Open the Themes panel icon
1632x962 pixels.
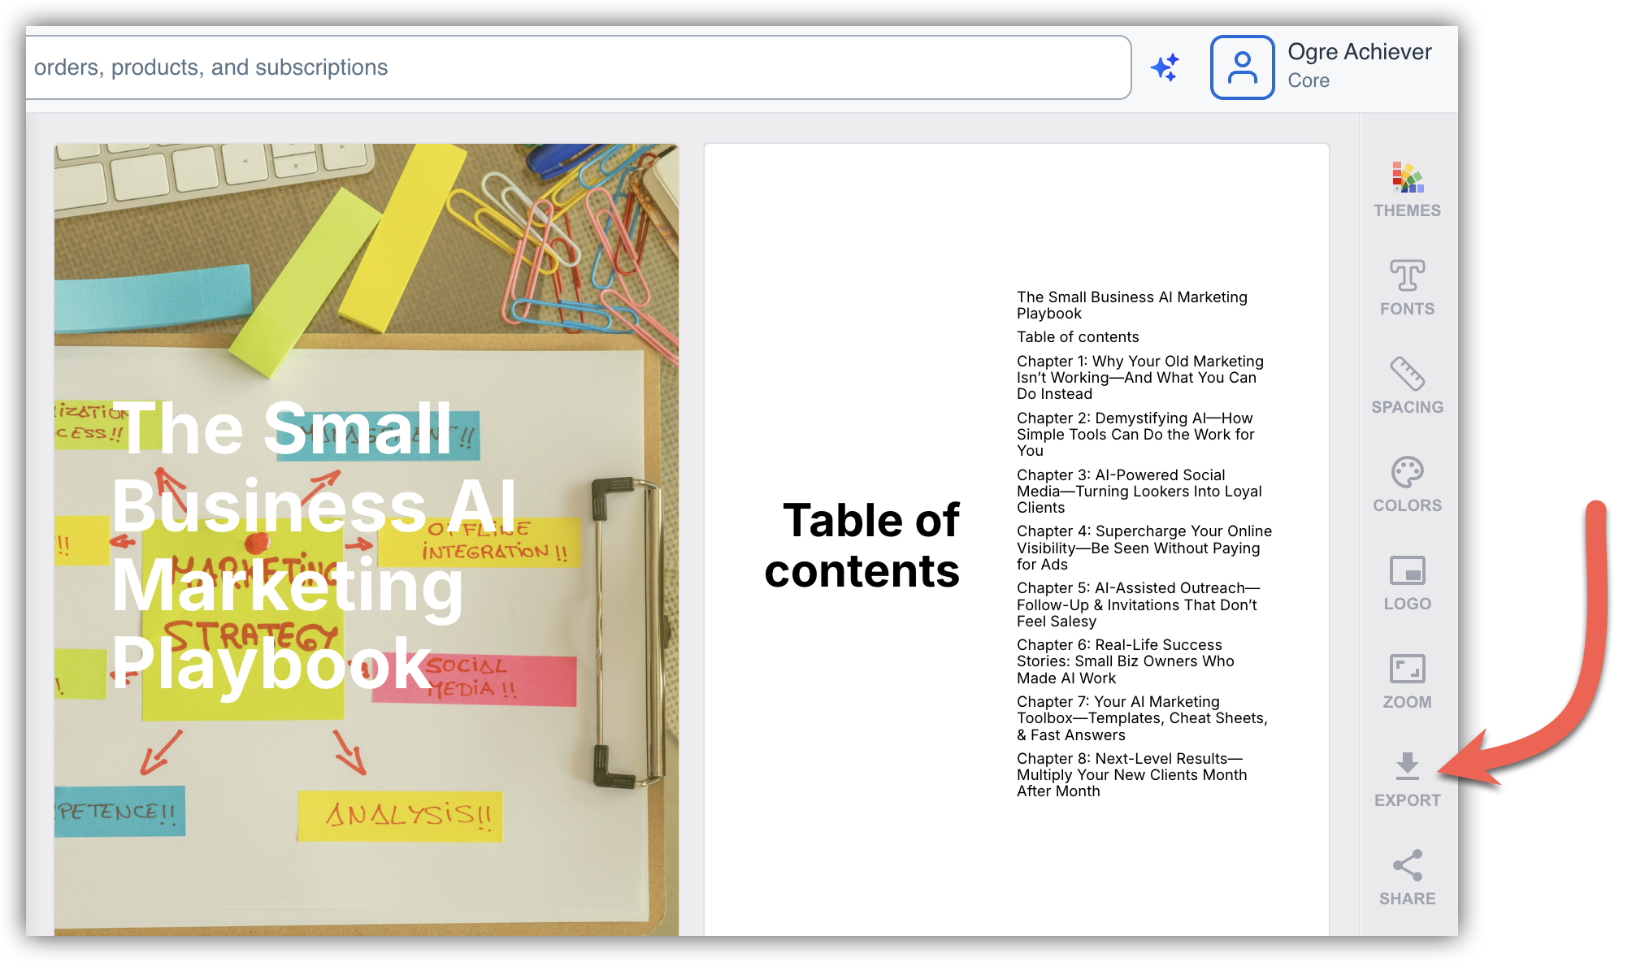coord(1407,178)
